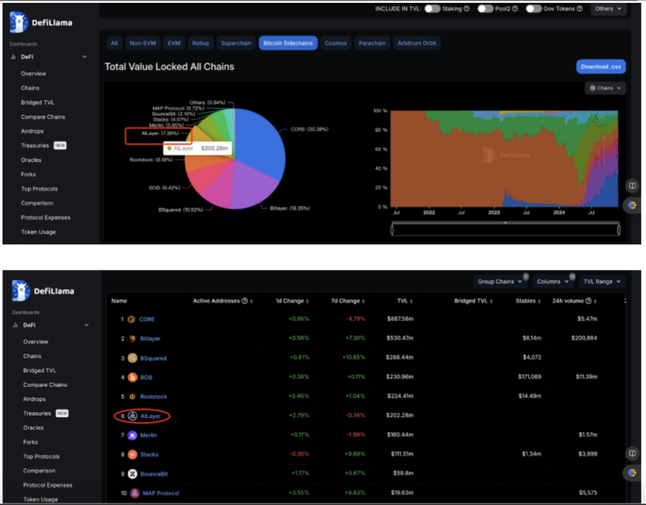Sort by the 7d Change column arrows

point(363,301)
